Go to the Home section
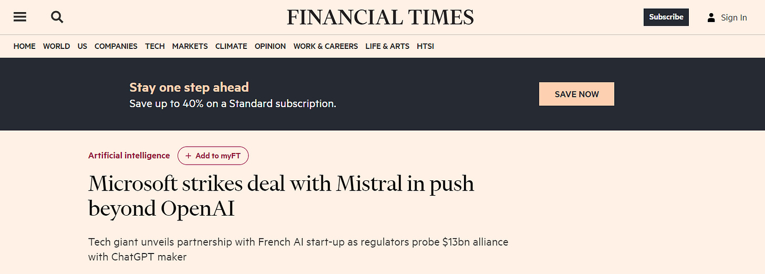 pos(24,46)
